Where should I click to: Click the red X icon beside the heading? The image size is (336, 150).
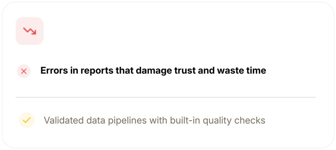click(x=24, y=71)
